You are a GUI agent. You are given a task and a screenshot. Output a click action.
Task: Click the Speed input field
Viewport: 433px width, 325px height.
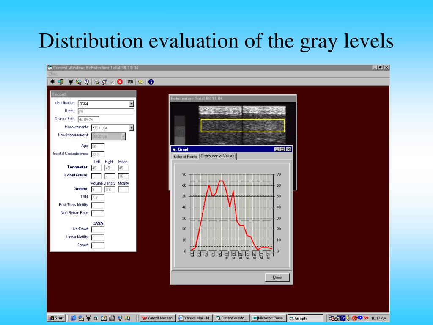coord(98,245)
